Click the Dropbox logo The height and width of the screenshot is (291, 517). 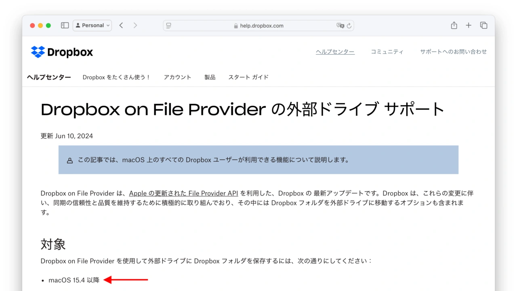click(x=62, y=52)
